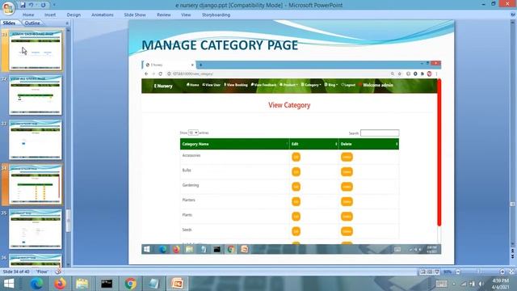Click the thumbnail pane scroll down arrow
Viewport: 517px width, 291px height.
click(x=69, y=264)
